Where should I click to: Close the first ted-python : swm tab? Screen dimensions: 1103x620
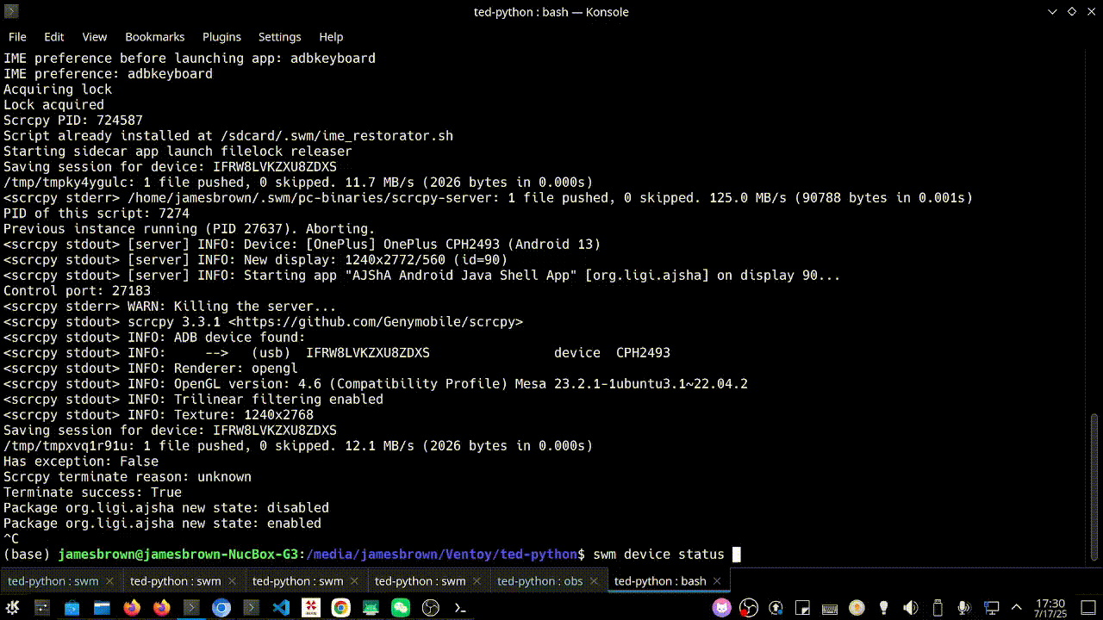[x=108, y=581]
